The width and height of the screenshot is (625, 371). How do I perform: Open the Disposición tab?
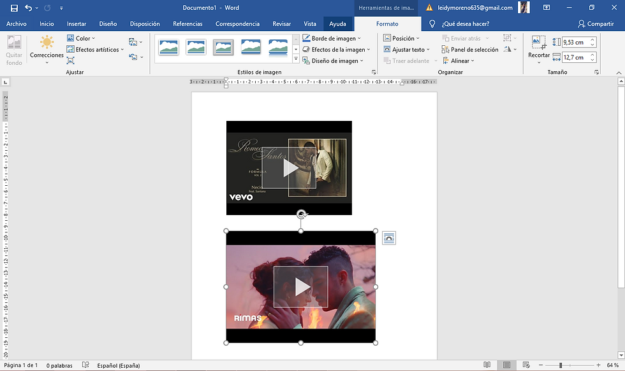coord(145,24)
